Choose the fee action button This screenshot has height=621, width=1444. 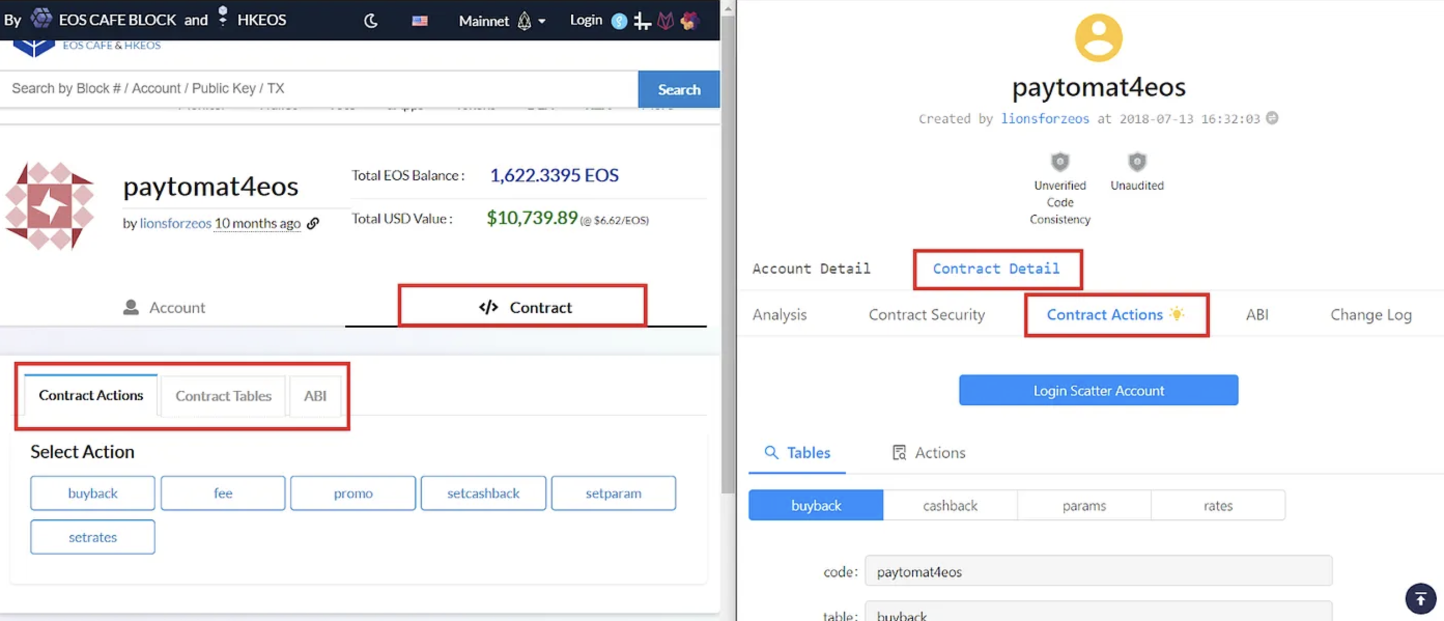pos(222,493)
